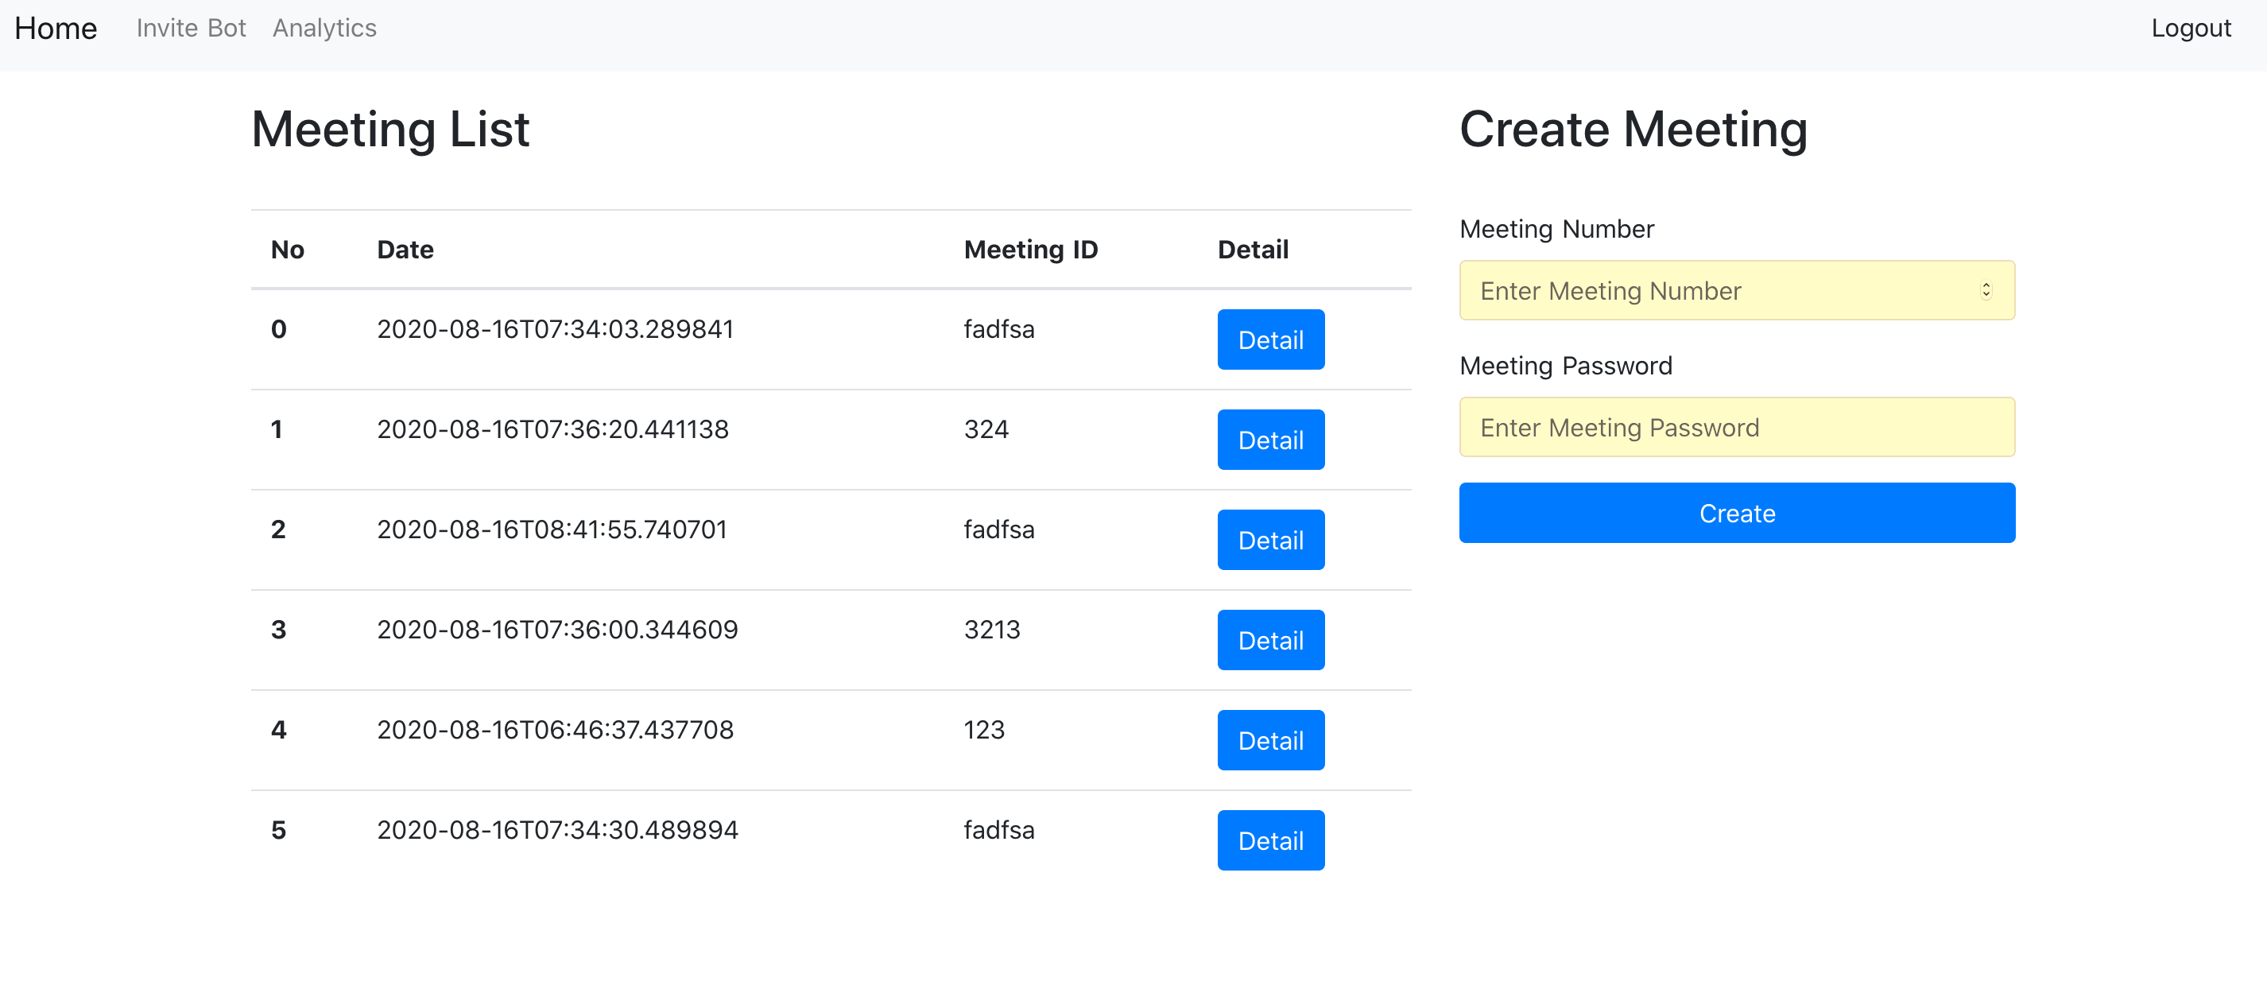Open Detail for row number 5

tap(1270, 840)
